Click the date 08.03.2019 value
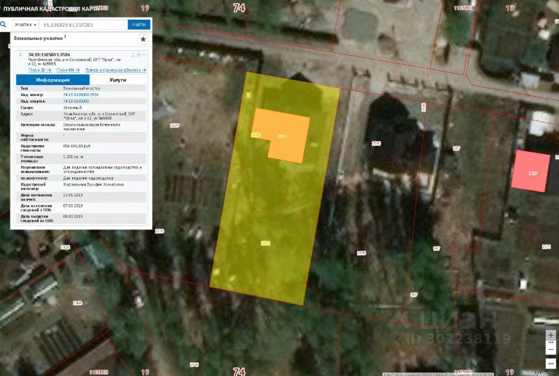Image resolution: width=559 pixels, height=376 pixels. tap(73, 217)
